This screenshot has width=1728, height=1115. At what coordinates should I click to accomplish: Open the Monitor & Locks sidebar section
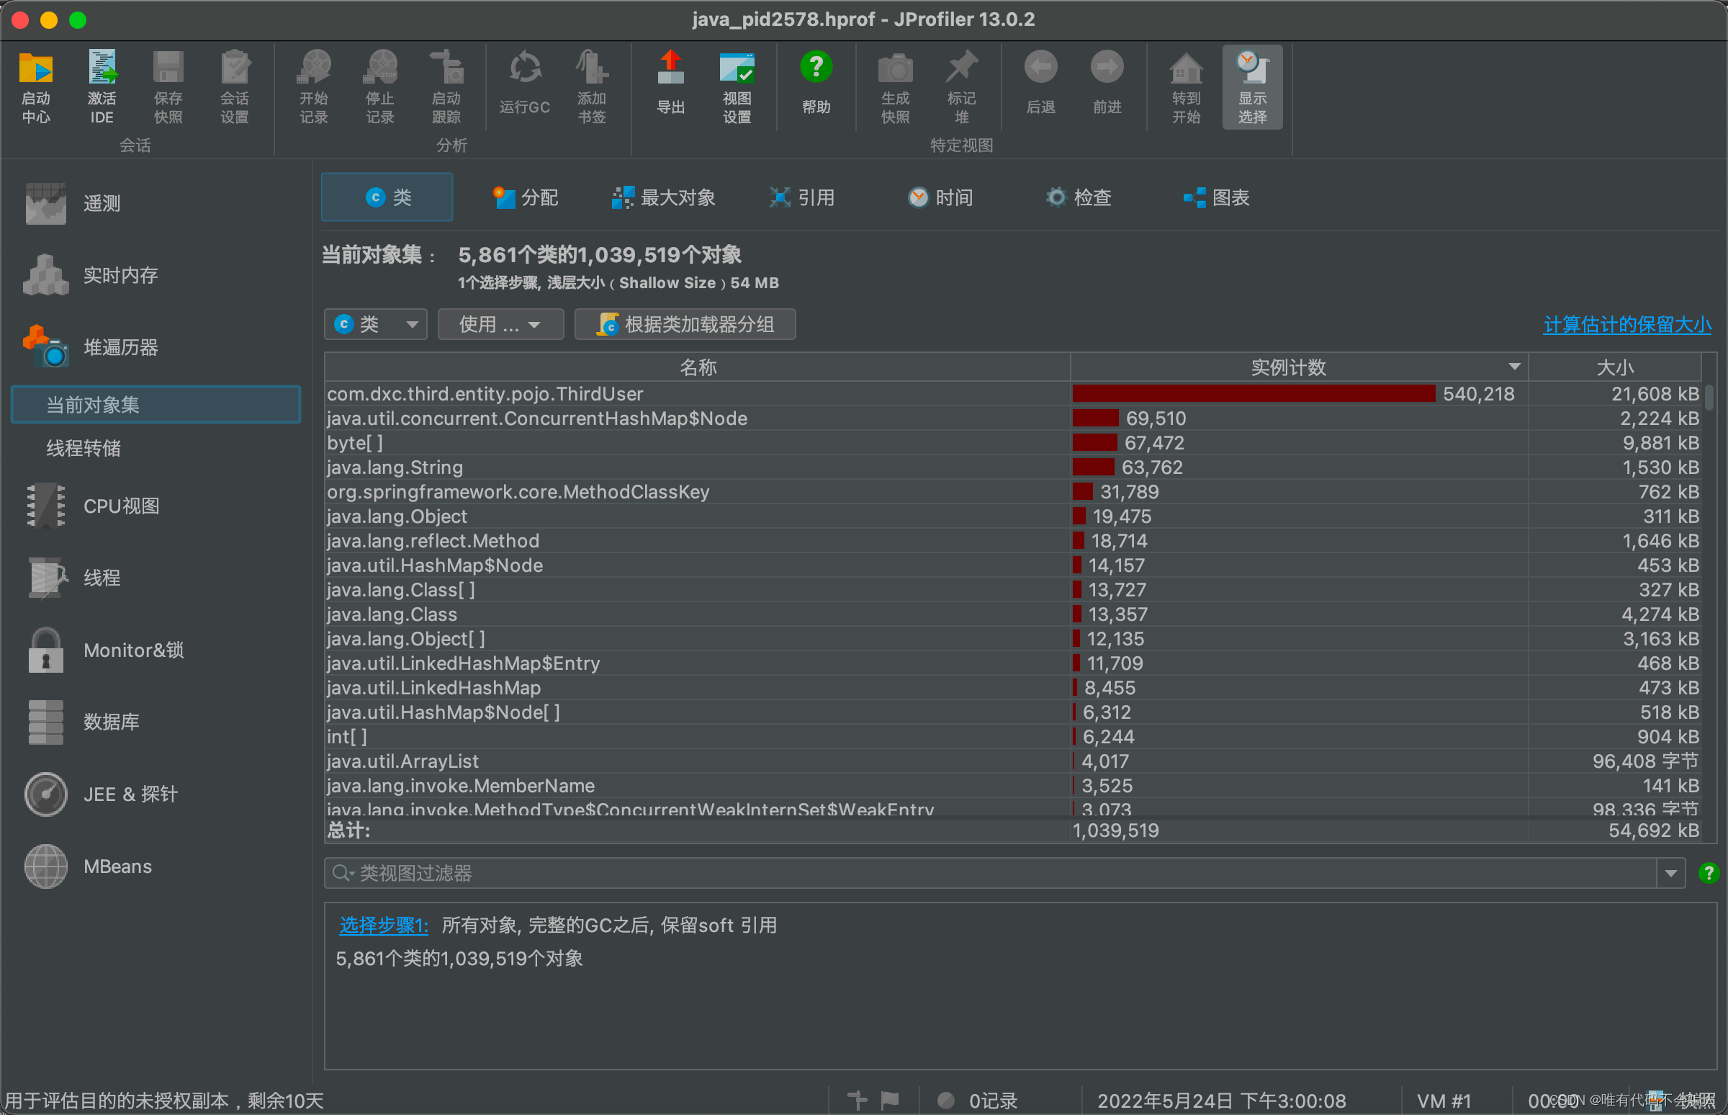133,650
